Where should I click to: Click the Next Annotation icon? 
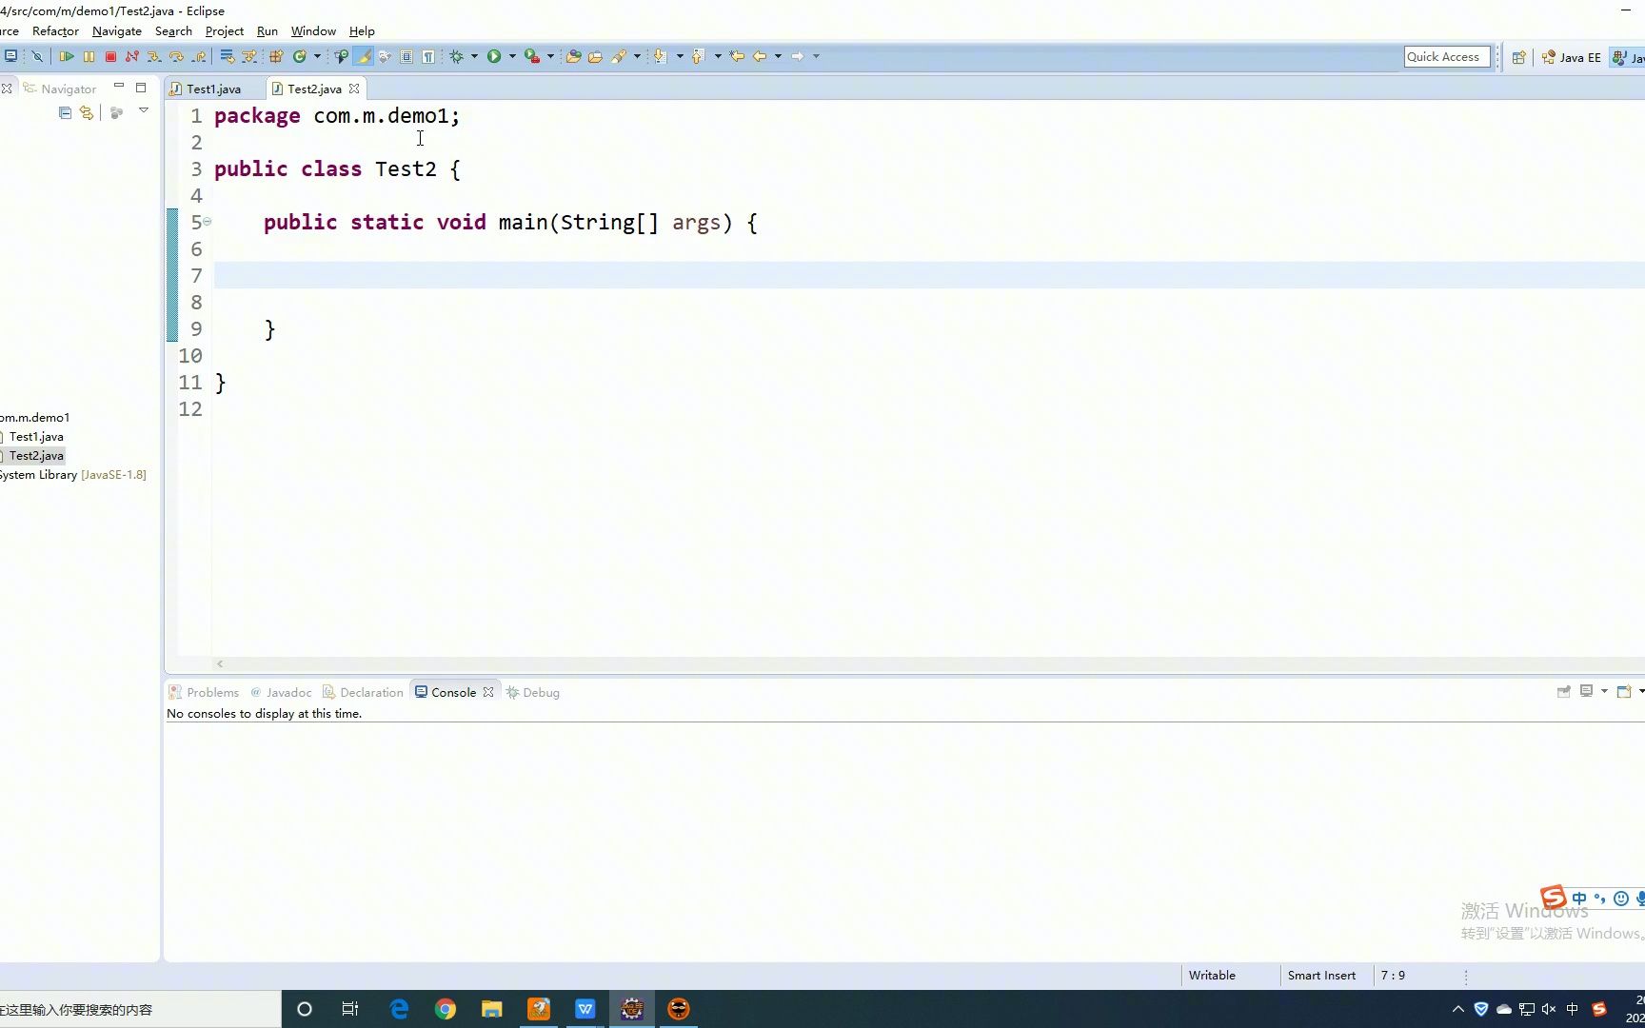coord(661,57)
